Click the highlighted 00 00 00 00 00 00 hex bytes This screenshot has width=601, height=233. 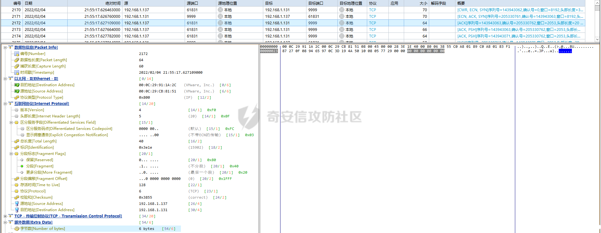click(426, 51)
